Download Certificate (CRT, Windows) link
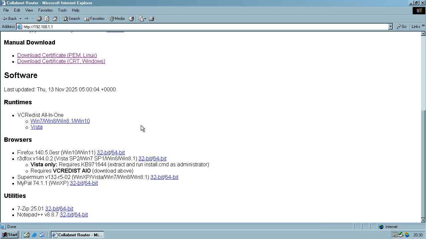 [x=61, y=61]
